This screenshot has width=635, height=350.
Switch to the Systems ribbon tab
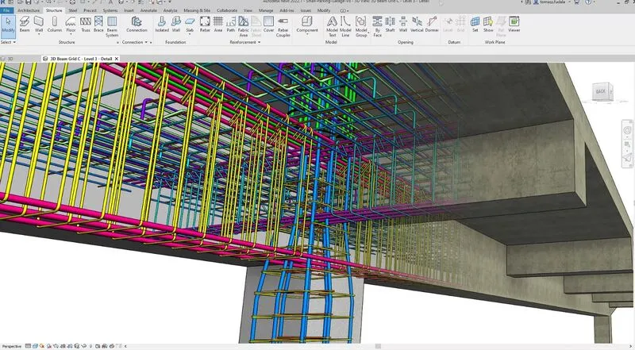110,10
